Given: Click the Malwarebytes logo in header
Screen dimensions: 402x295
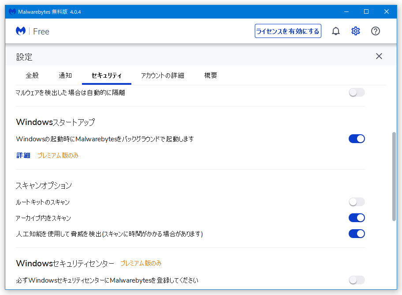Looking at the screenshot, I should [x=21, y=31].
